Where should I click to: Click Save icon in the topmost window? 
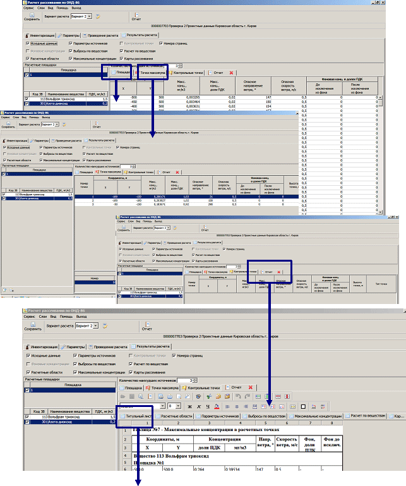(32, 13)
